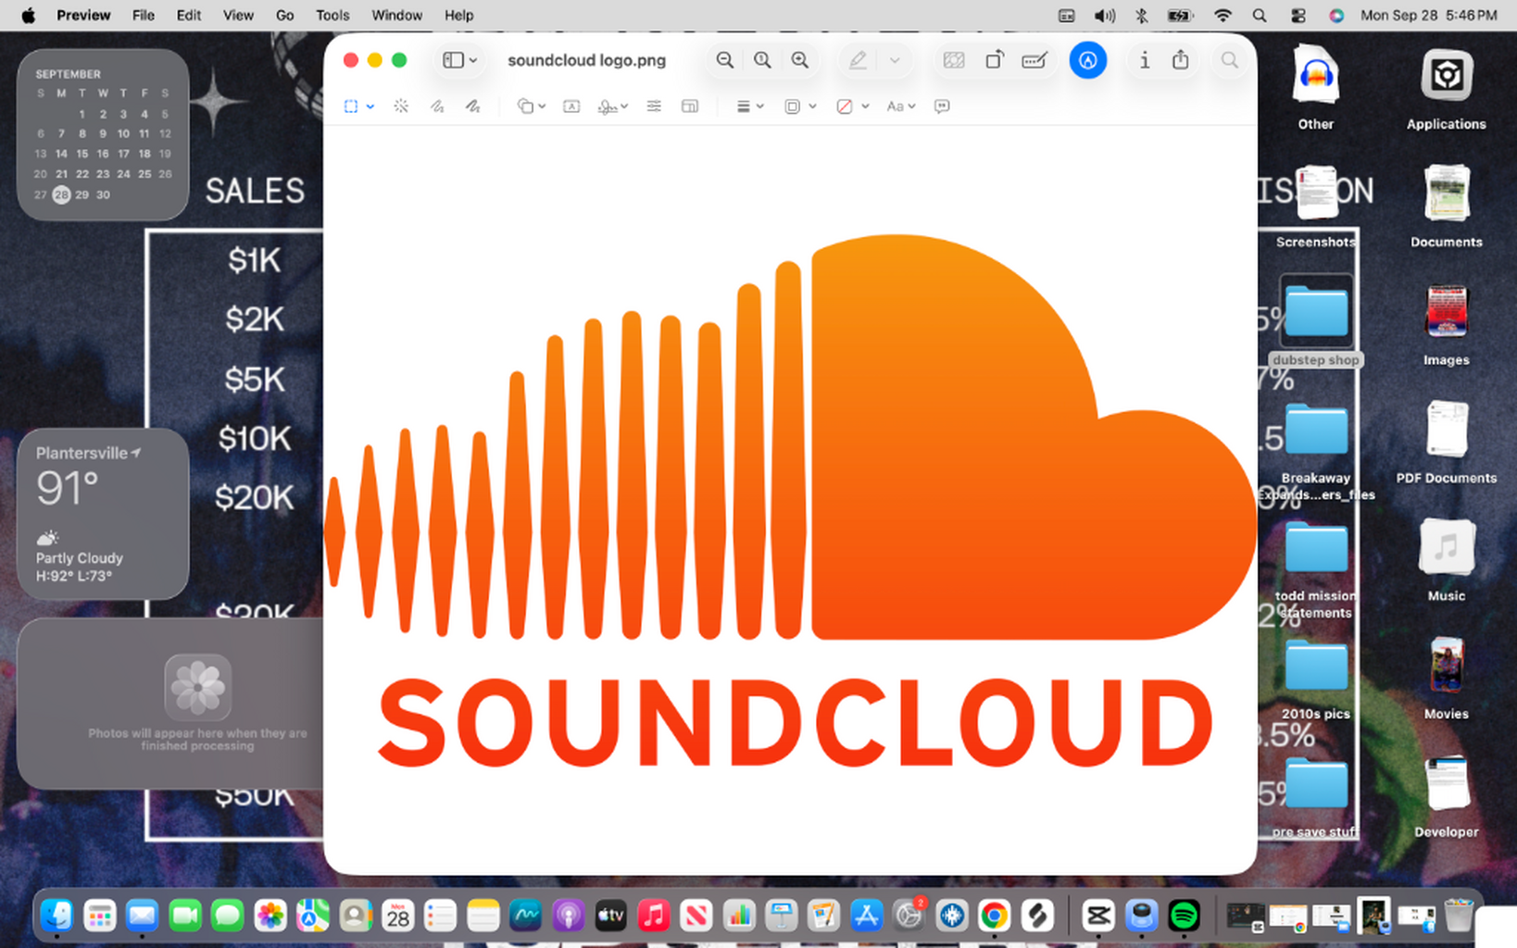The image size is (1517, 948).
Task: Open the Share button in Preview
Action: tap(1181, 60)
